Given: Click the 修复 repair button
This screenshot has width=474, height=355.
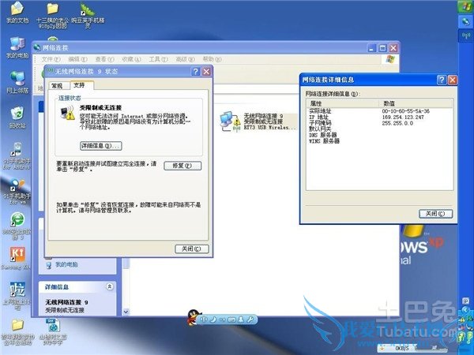Looking at the screenshot, I should pyautogui.click(x=182, y=166).
